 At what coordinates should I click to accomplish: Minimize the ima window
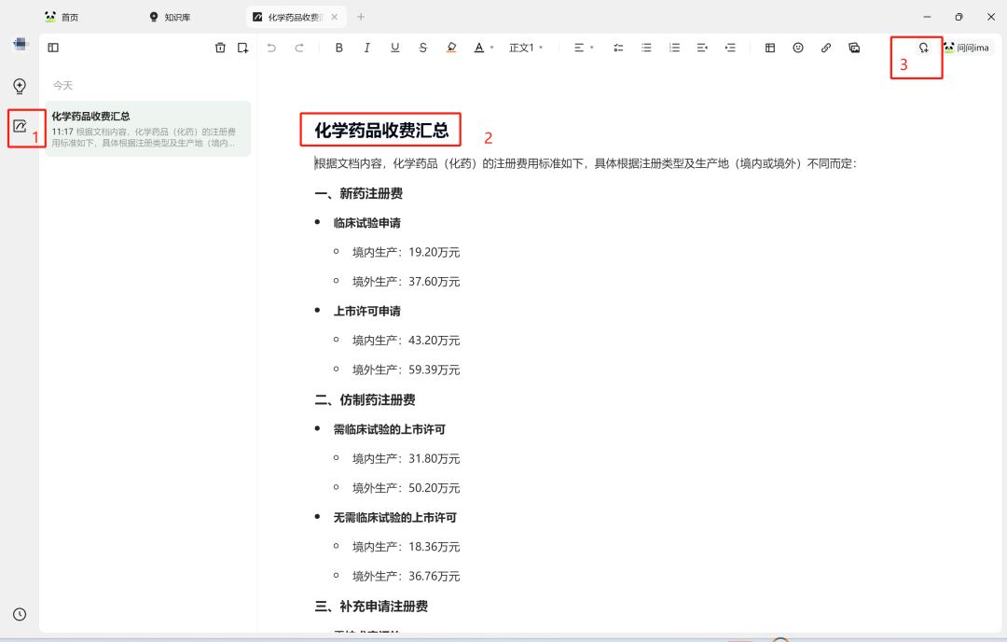click(x=927, y=17)
